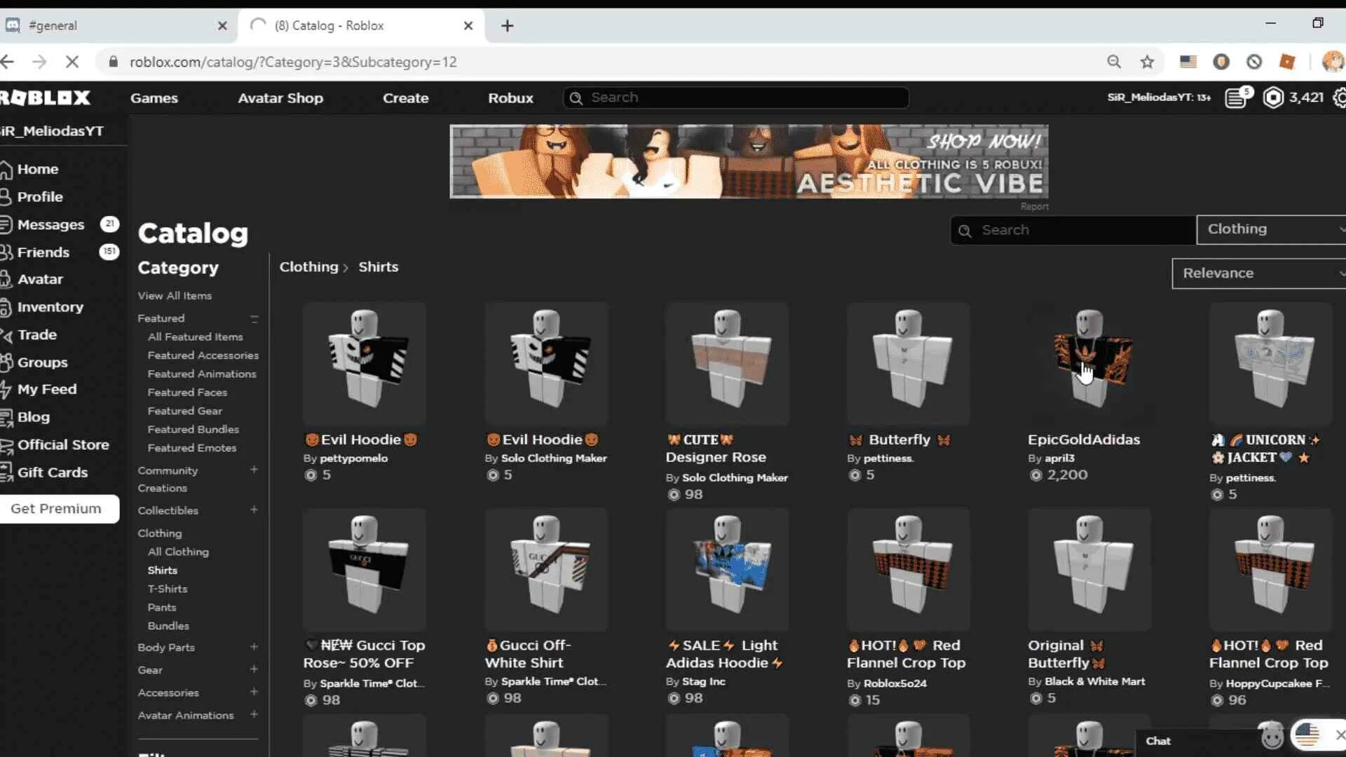Expand the Community Creations expander
Image resolution: width=1346 pixels, height=757 pixels.
coord(255,470)
